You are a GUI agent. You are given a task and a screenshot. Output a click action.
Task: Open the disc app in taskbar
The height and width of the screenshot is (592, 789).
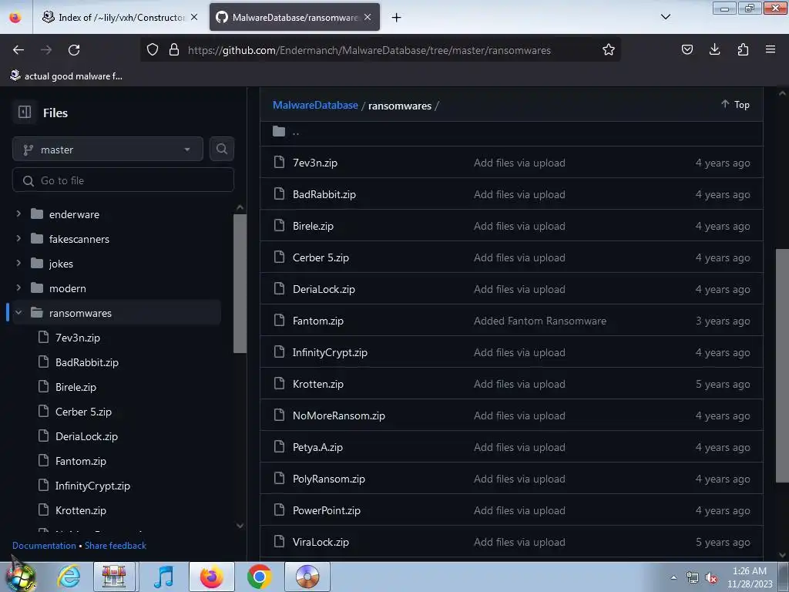point(307,577)
